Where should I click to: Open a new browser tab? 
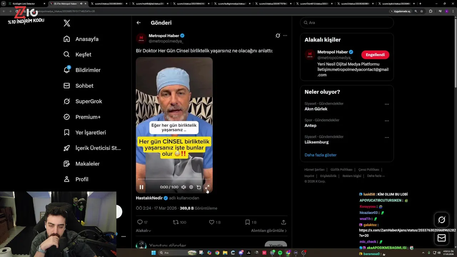point(420,4)
